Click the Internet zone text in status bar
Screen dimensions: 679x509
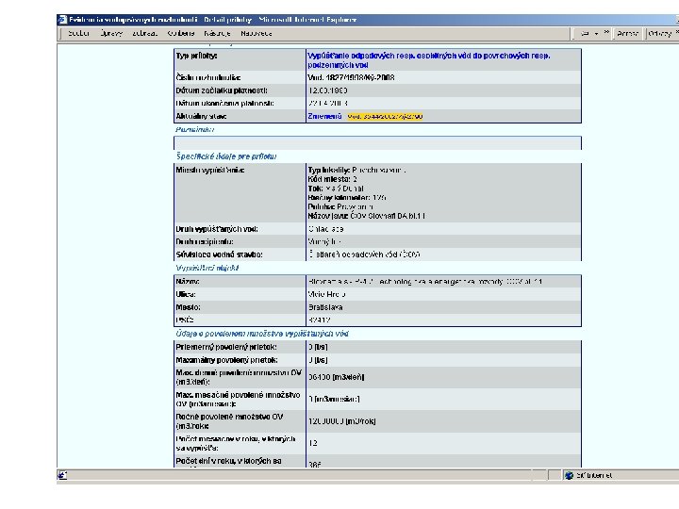[x=594, y=475]
